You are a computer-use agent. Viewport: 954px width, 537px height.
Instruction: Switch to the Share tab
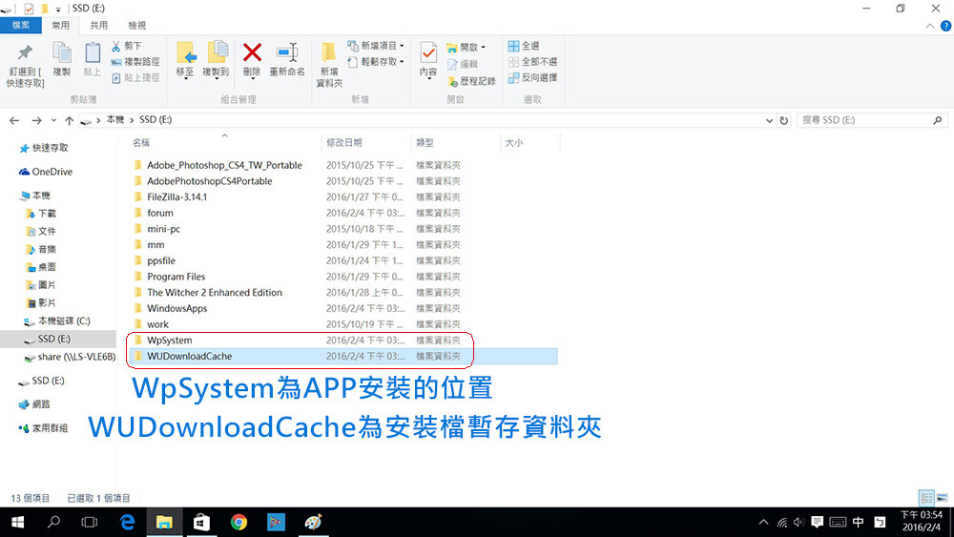click(98, 26)
